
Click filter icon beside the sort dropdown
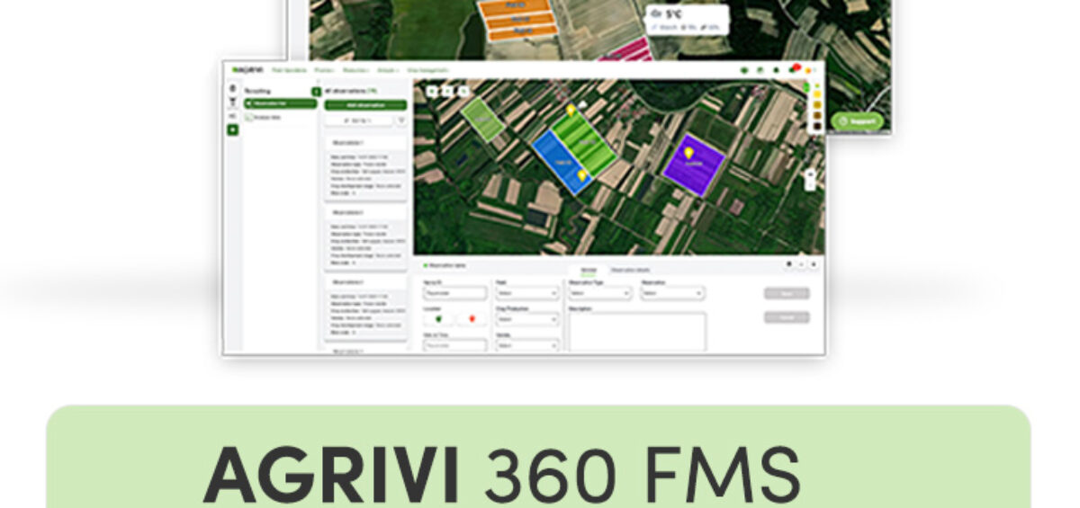tap(401, 120)
